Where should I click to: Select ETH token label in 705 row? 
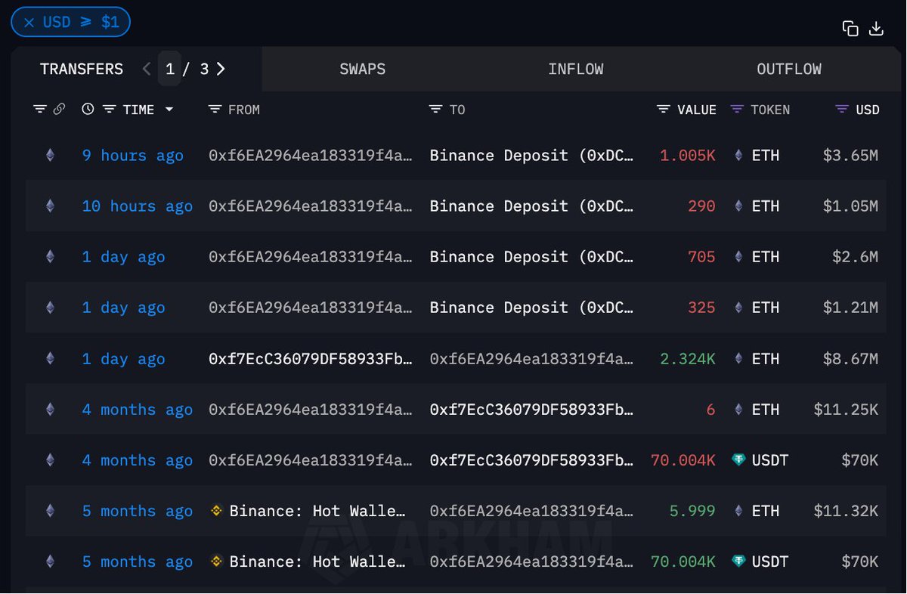(x=766, y=257)
